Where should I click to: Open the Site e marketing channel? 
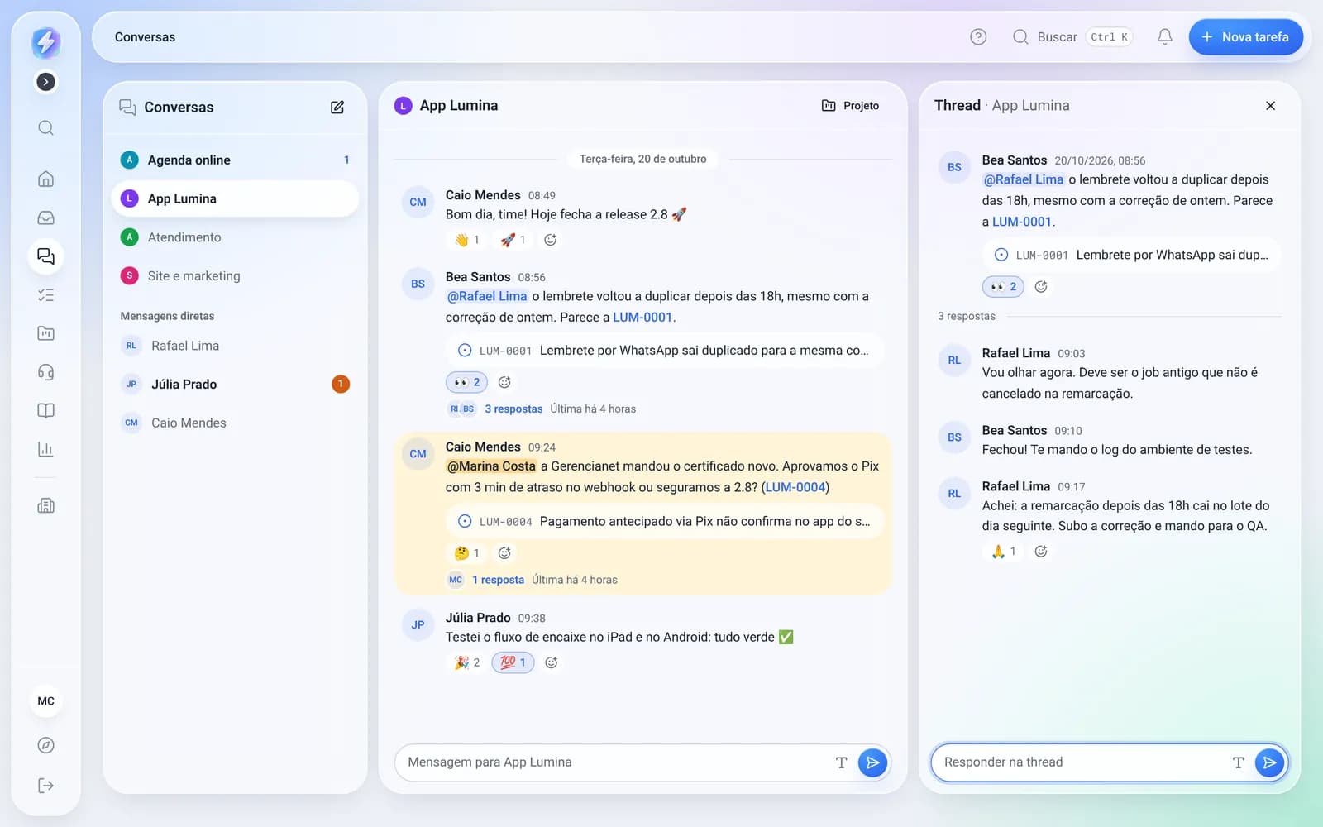[235, 275]
